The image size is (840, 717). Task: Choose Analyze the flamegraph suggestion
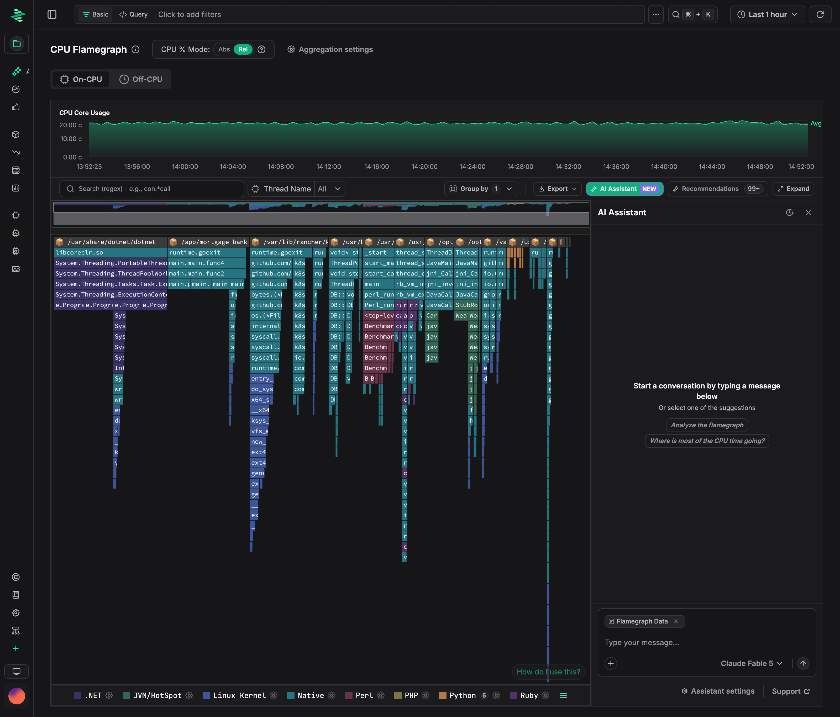coord(707,425)
